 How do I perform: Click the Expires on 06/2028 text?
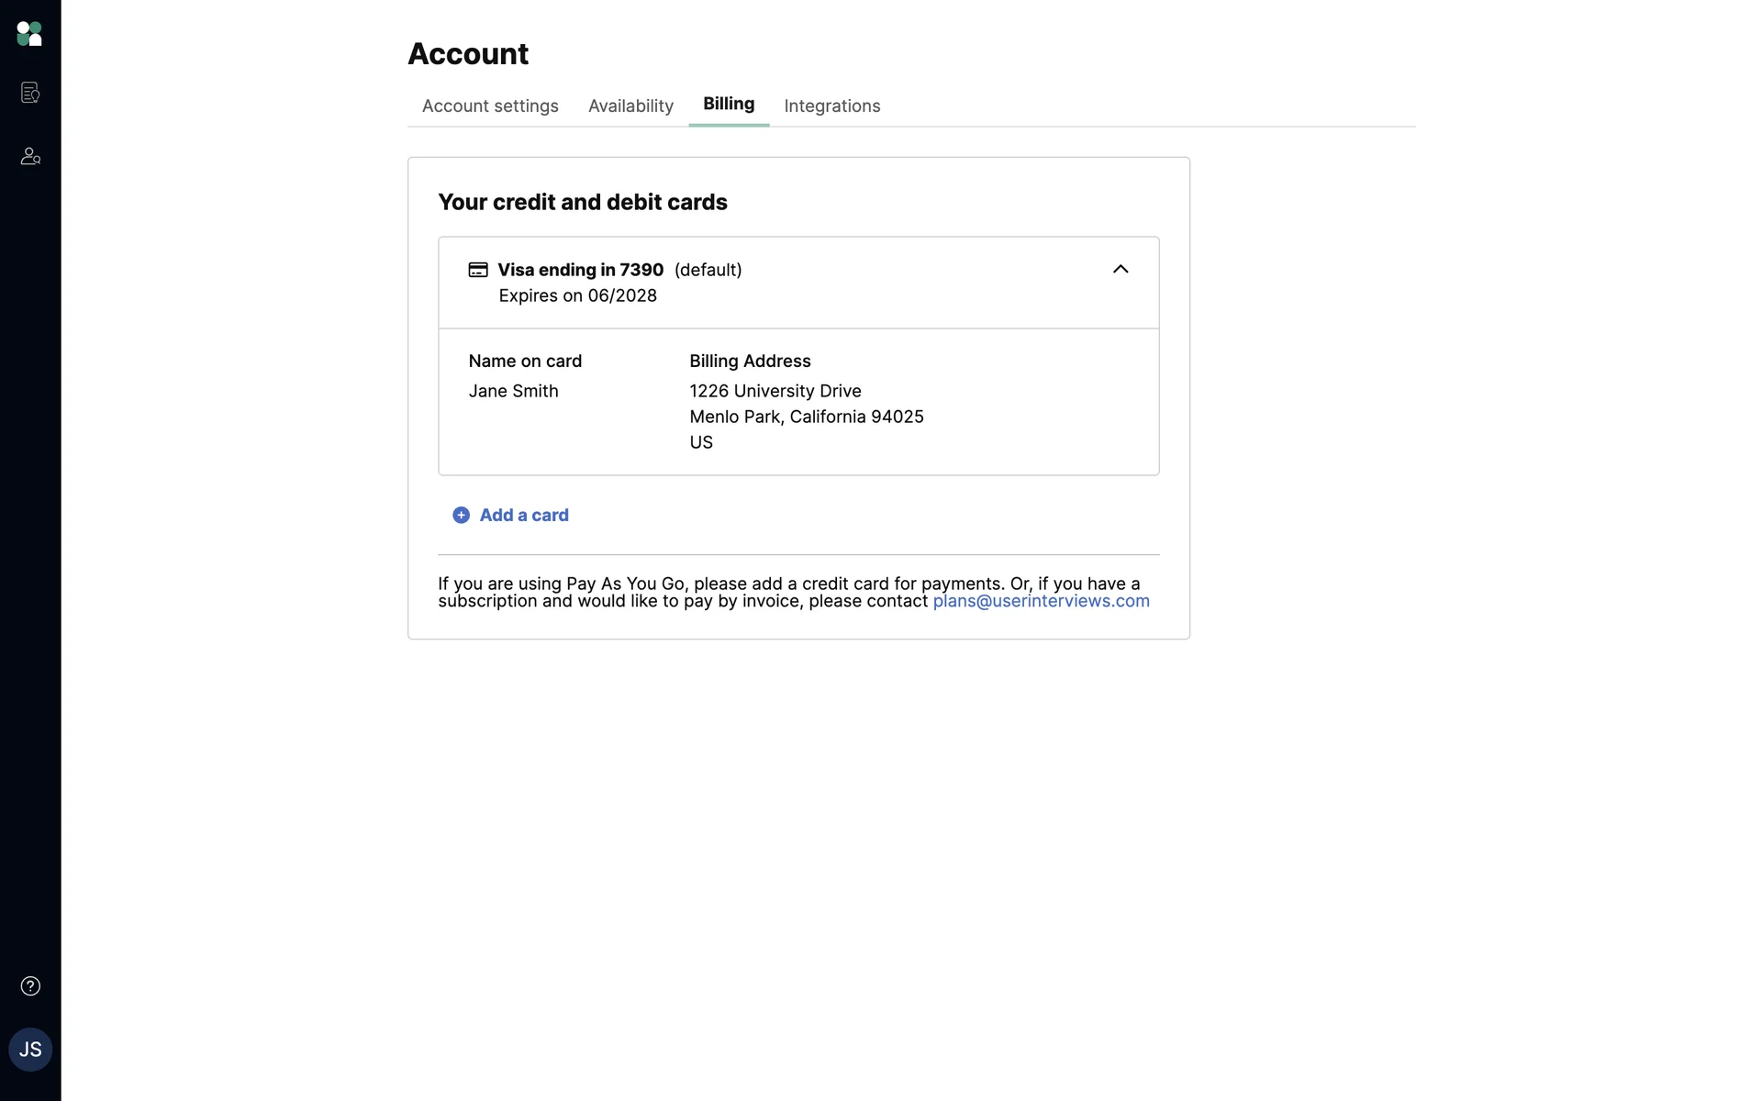pyautogui.click(x=577, y=295)
